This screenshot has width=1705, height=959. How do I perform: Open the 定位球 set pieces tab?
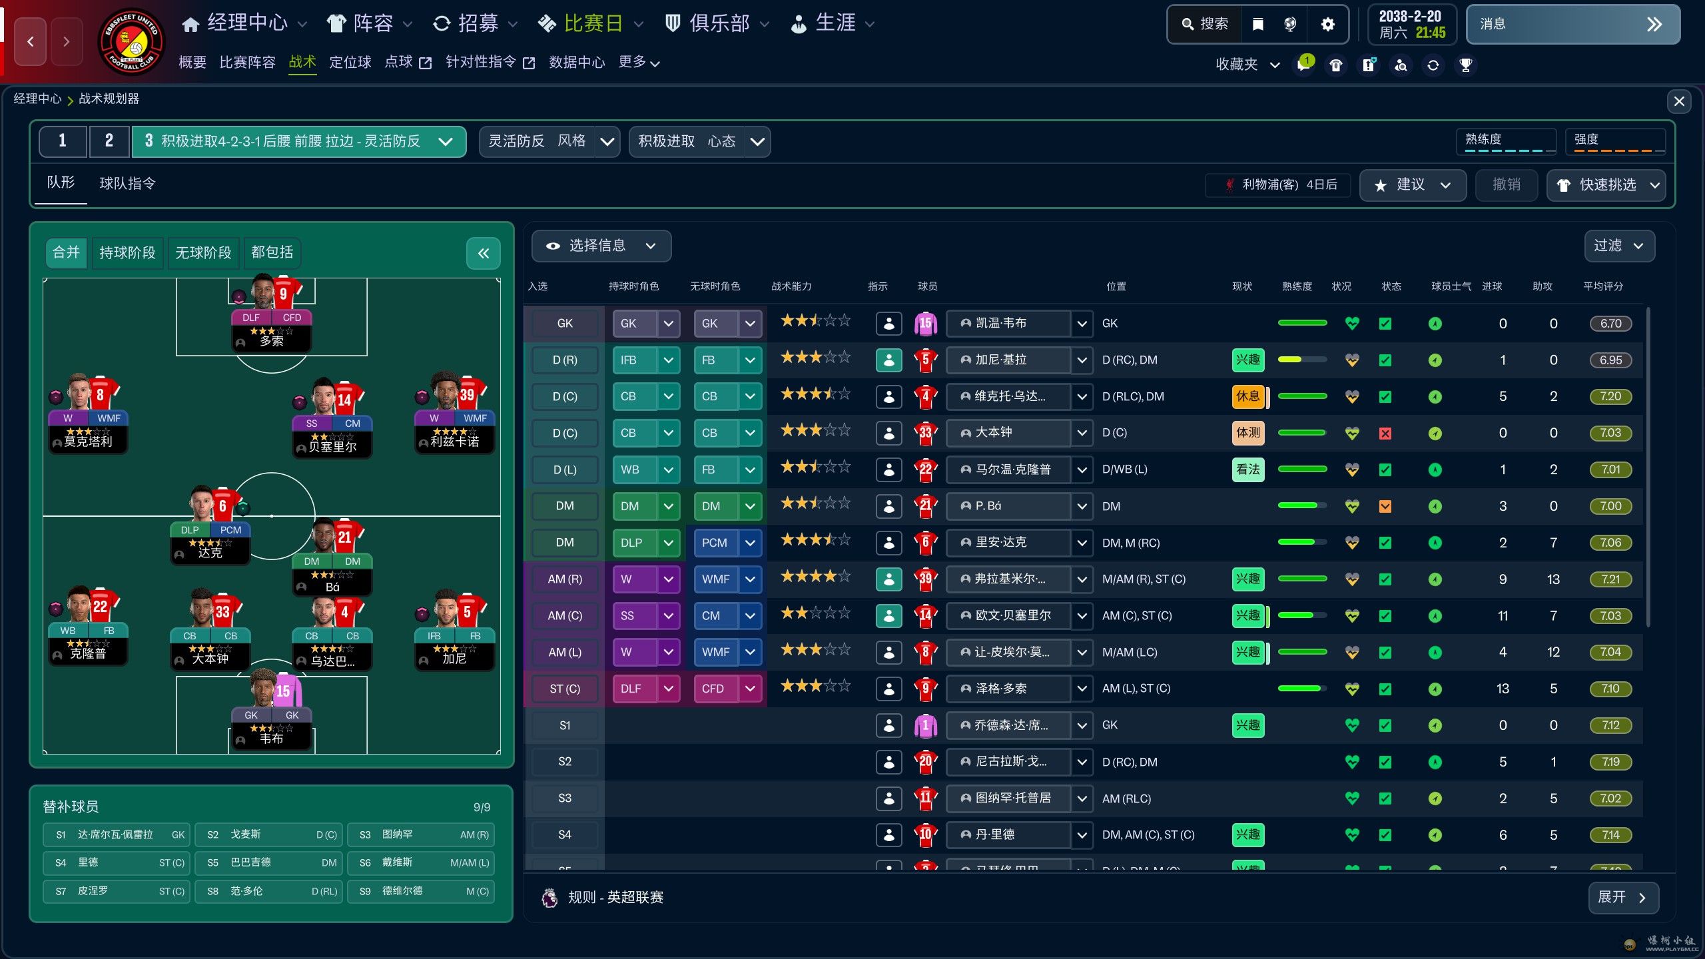tap(350, 63)
